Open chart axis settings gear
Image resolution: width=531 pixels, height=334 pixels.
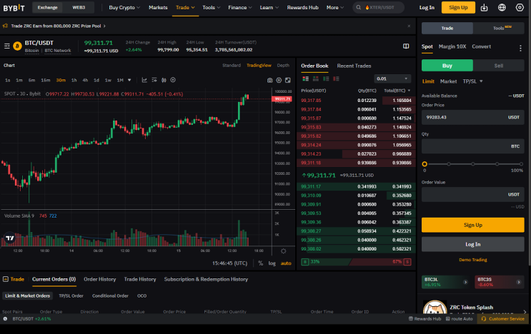tap(284, 251)
